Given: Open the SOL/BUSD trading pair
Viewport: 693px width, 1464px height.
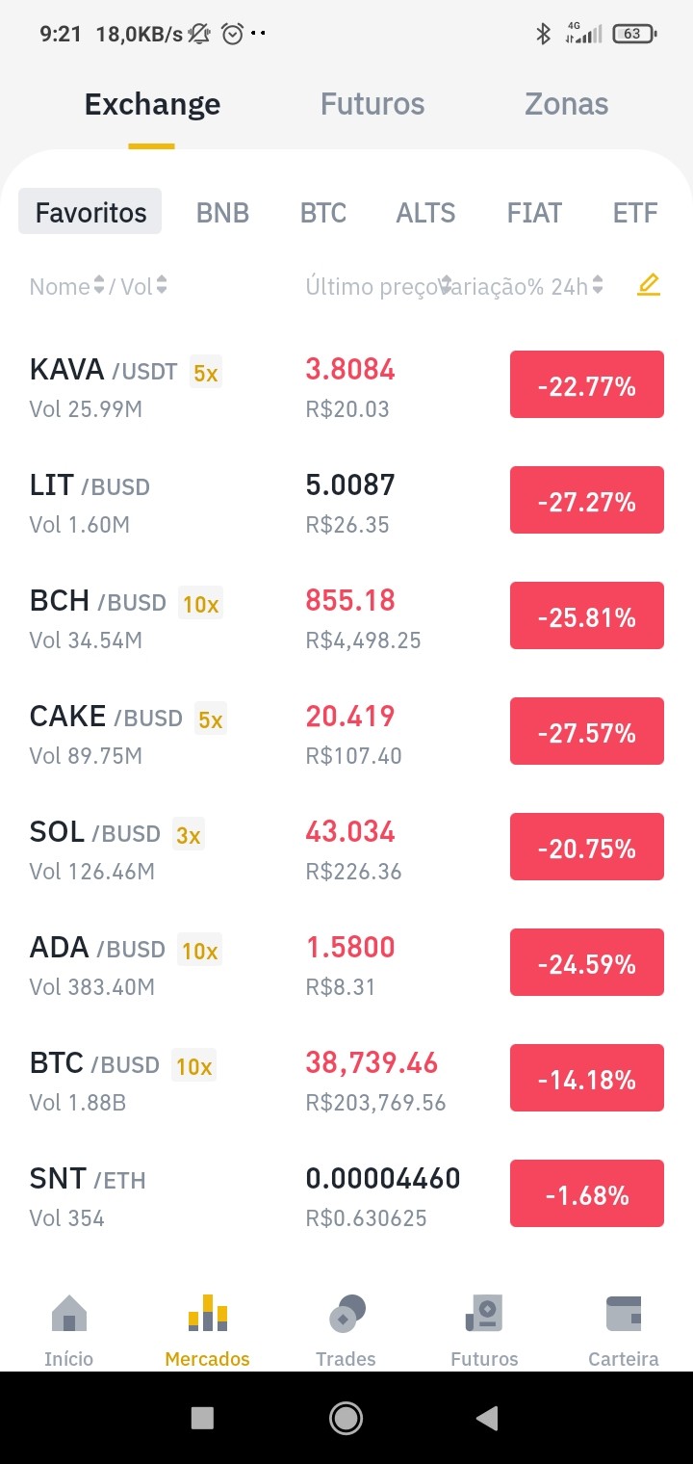Looking at the screenshot, I should click(x=346, y=850).
